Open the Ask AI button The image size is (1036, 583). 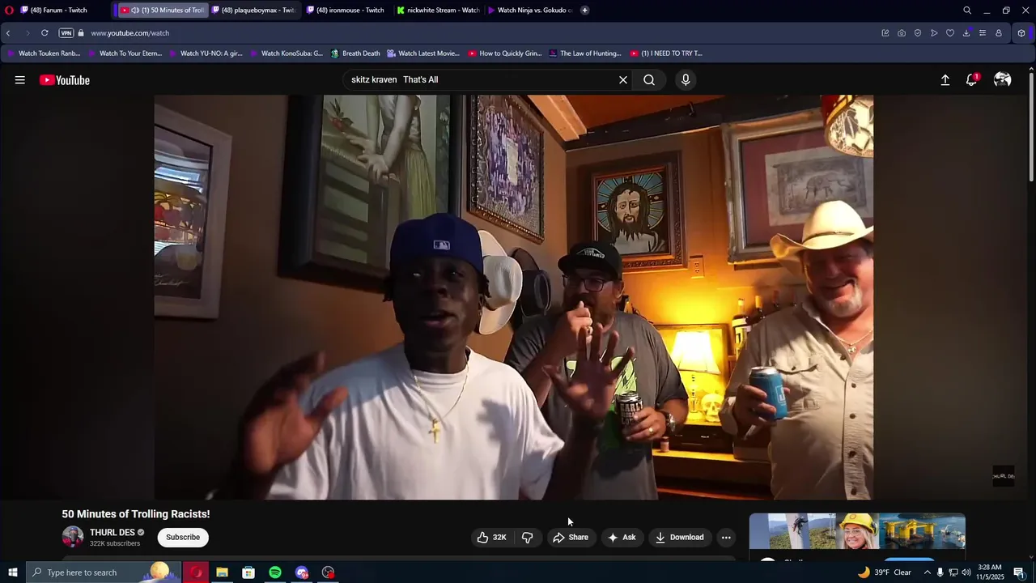point(622,538)
